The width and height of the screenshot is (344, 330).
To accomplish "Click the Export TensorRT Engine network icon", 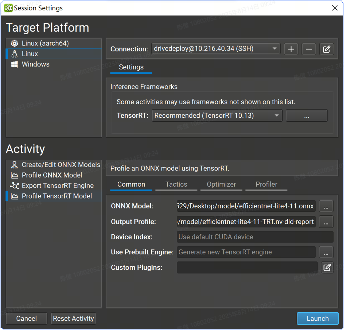I will click(x=14, y=186).
